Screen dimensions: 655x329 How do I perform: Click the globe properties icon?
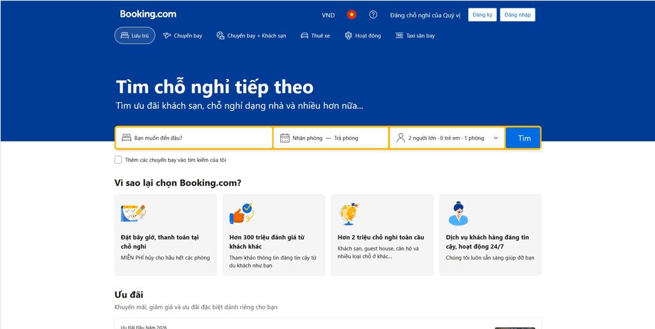coord(349,213)
